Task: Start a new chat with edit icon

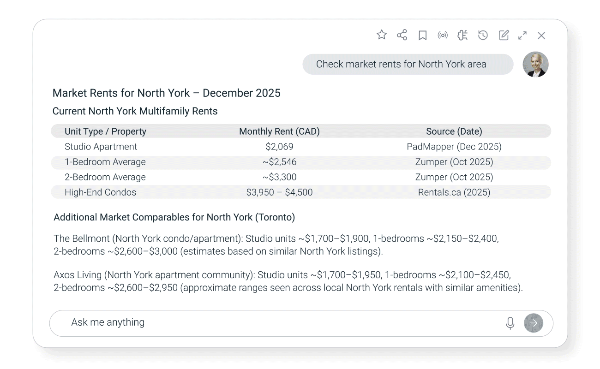Action: coord(504,36)
